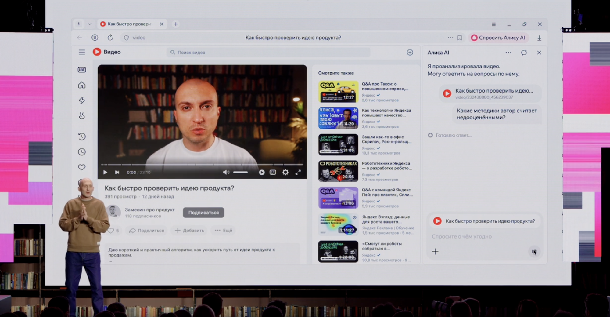Go to Home in video sidebar
Image resolution: width=610 pixels, height=317 pixels.
point(82,85)
